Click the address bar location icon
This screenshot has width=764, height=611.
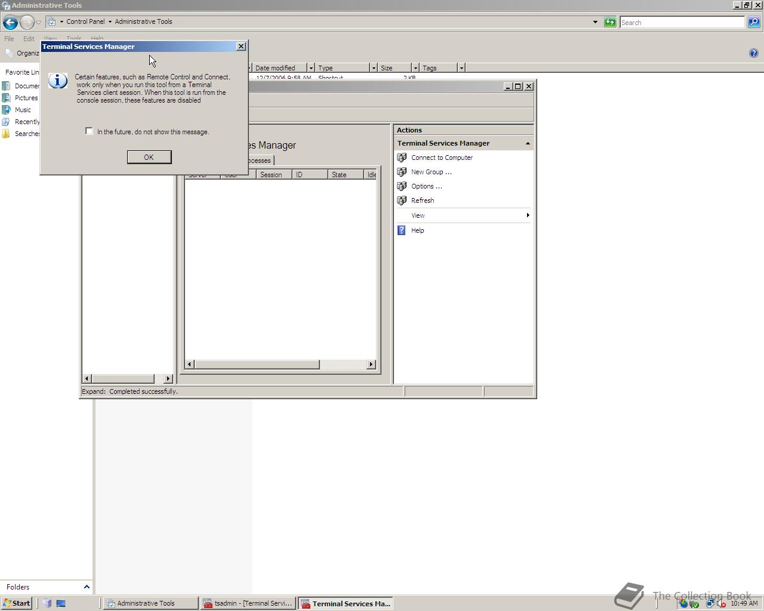pyautogui.click(x=52, y=21)
